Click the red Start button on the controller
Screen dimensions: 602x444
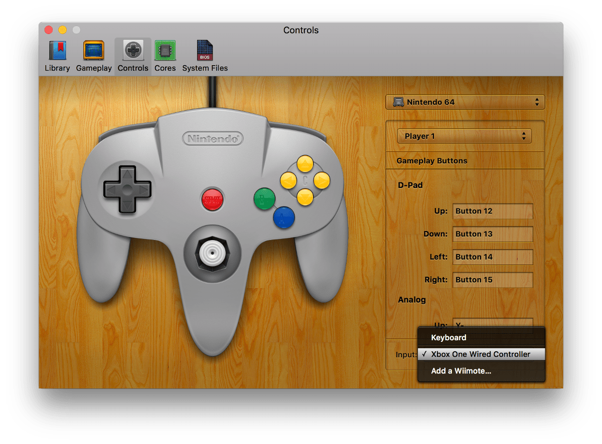pyautogui.click(x=213, y=198)
